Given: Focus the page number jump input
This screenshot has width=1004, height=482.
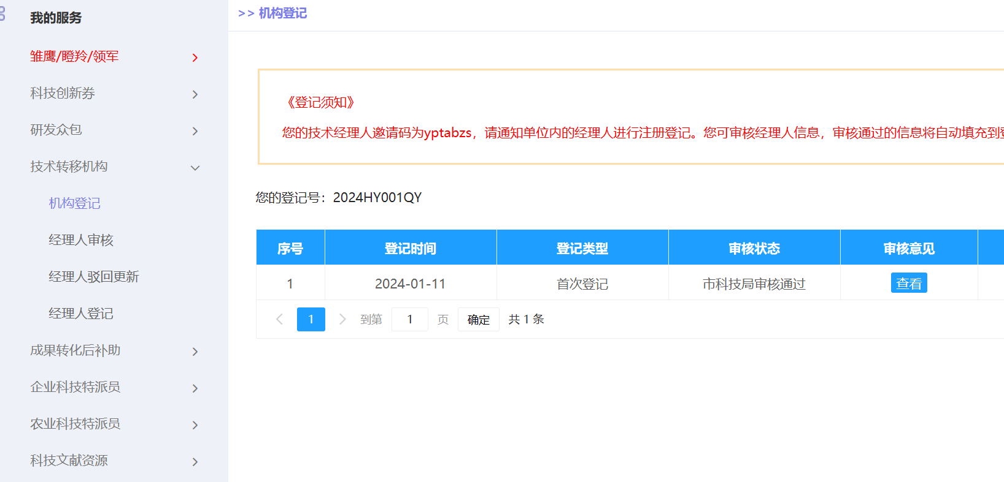Looking at the screenshot, I should coord(410,319).
